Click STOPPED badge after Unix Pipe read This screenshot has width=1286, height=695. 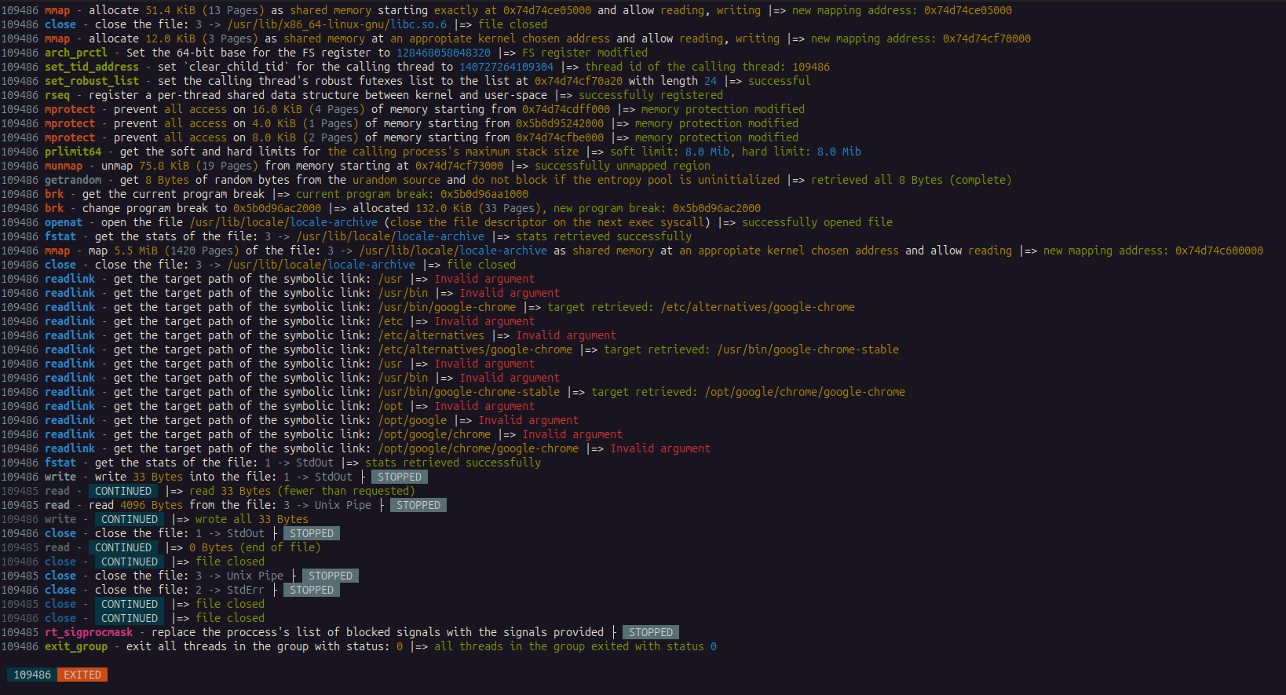coord(418,505)
